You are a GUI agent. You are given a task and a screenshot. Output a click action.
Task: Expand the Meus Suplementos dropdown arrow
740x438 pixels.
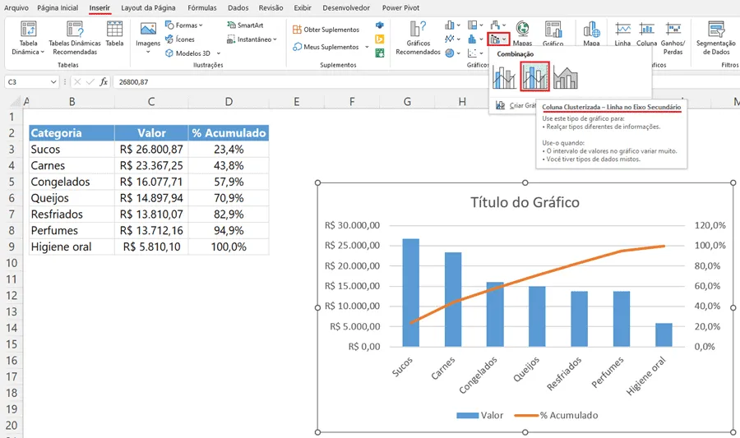coord(367,47)
